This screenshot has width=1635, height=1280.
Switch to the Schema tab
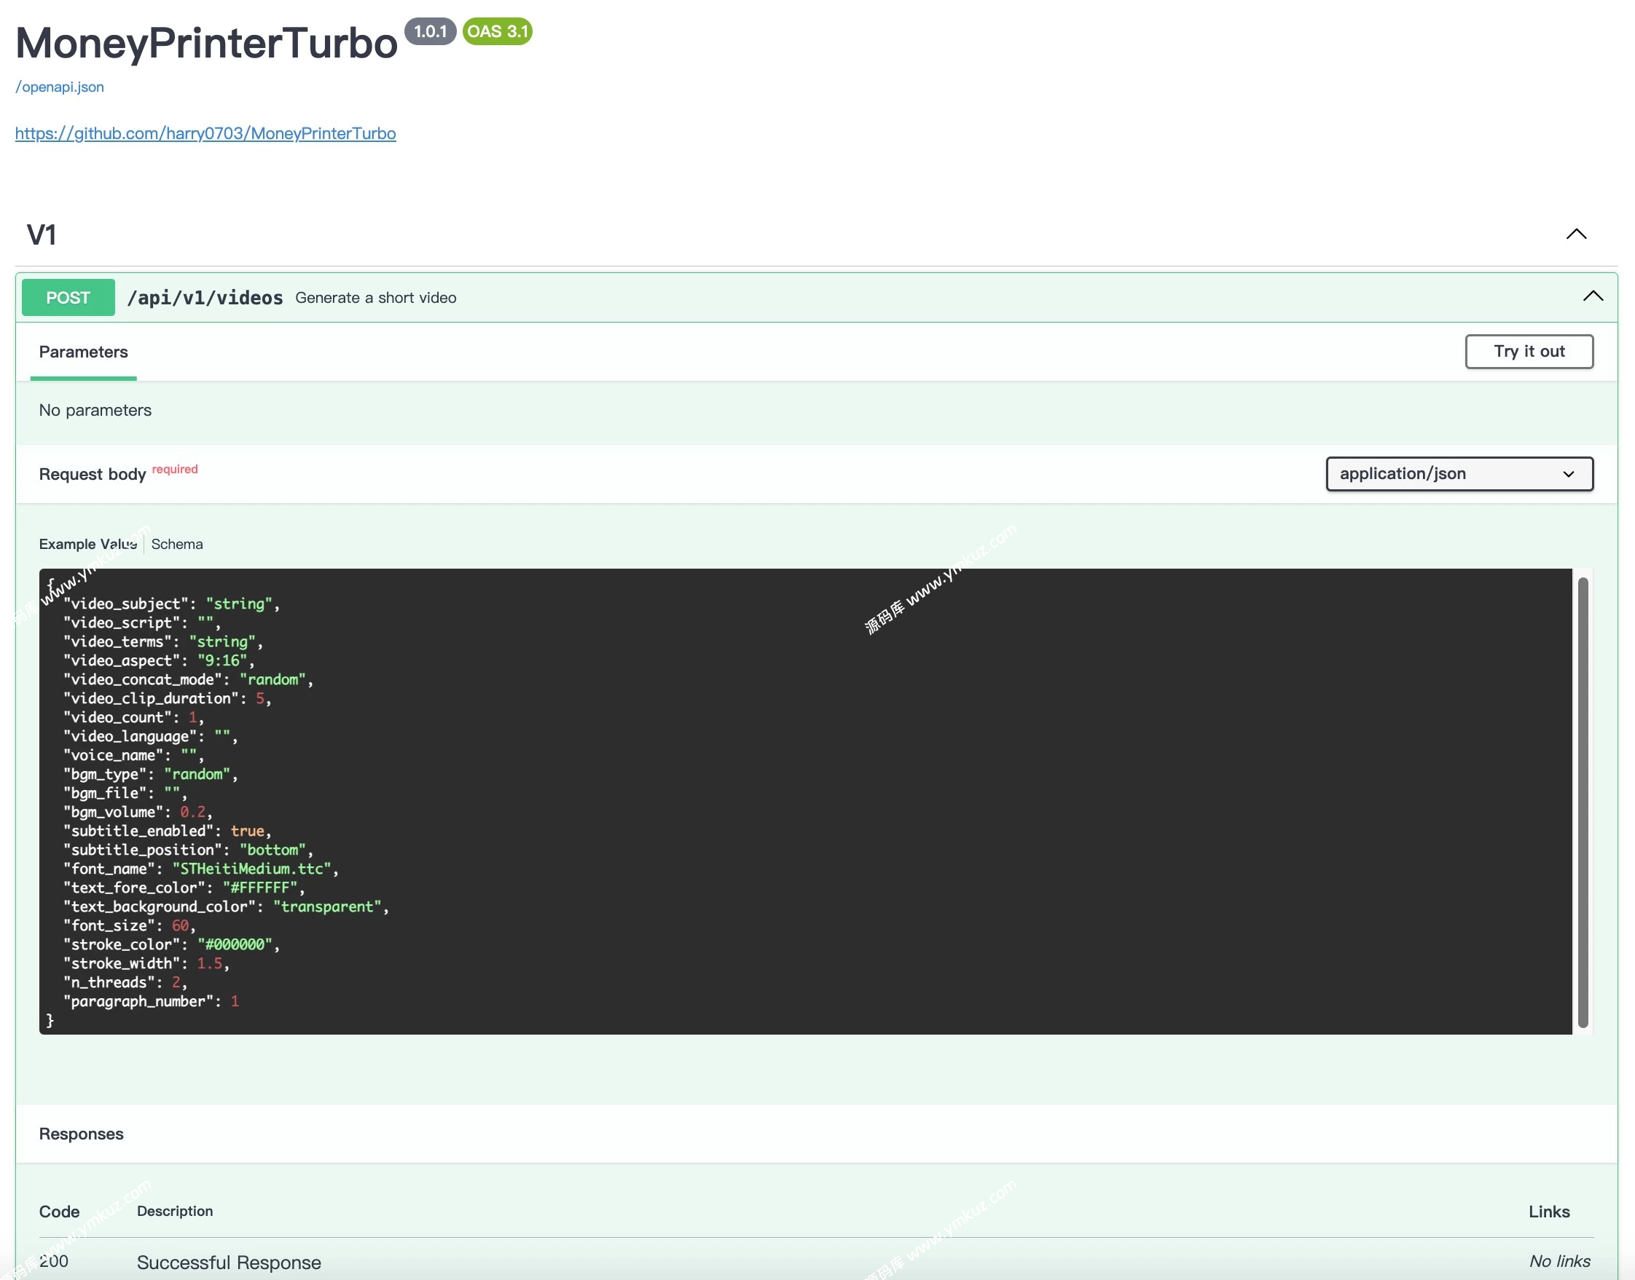point(177,544)
